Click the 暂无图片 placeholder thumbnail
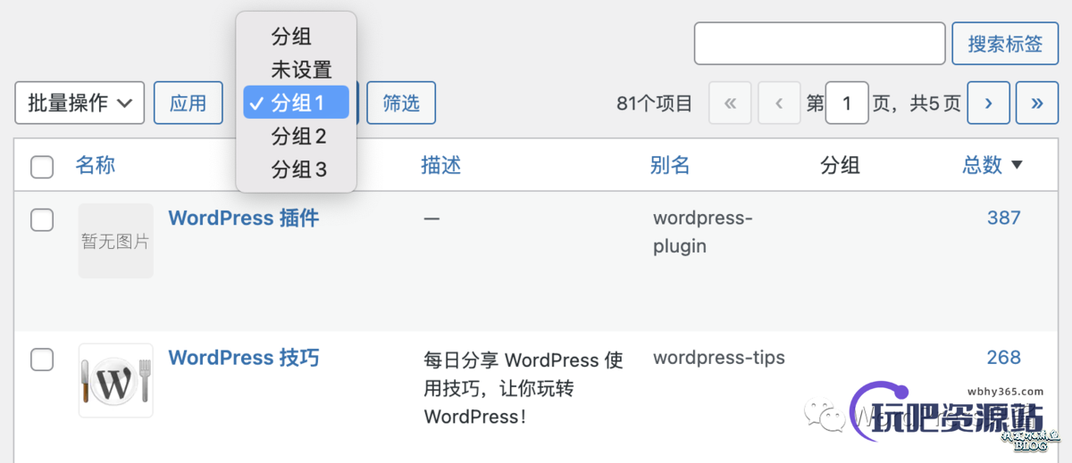1072x463 pixels. click(x=115, y=241)
